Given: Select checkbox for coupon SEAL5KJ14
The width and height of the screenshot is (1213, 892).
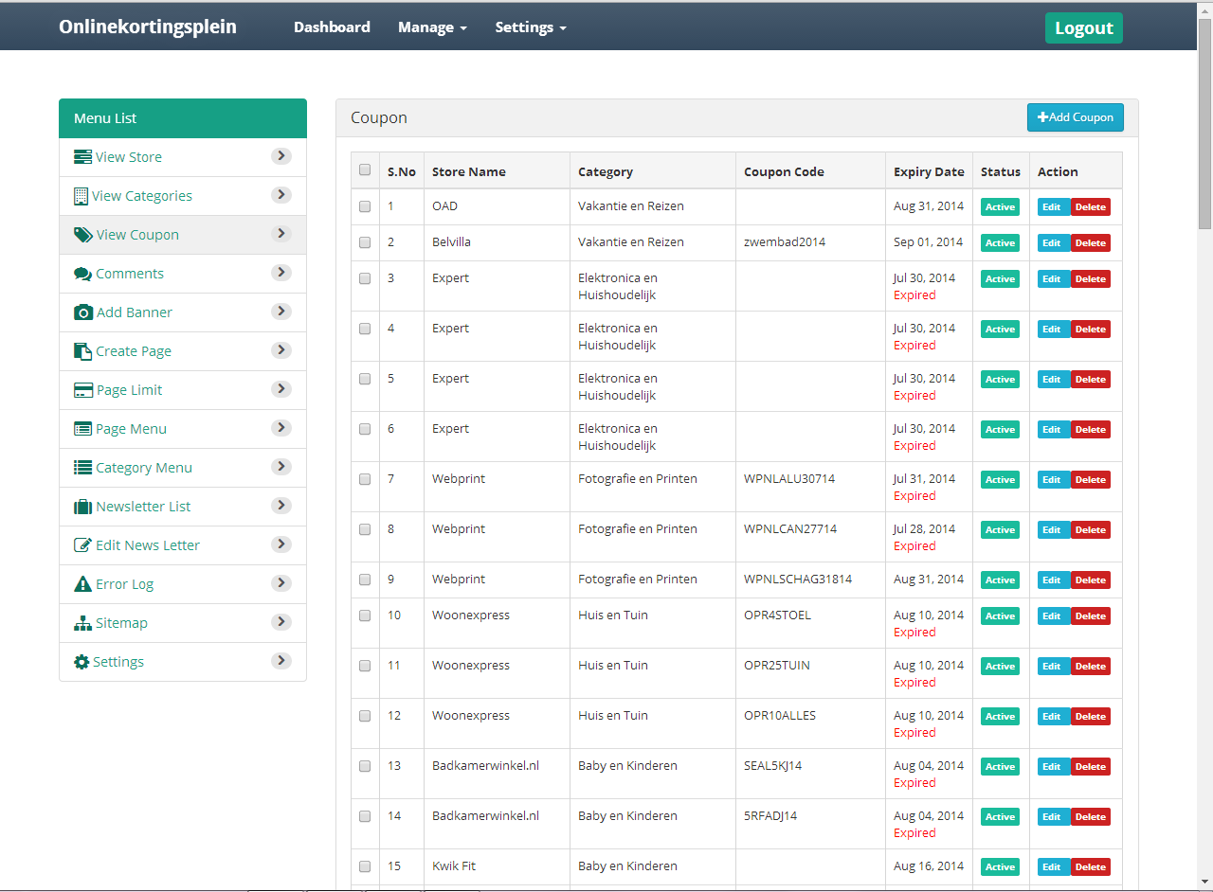Looking at the screenshot, I should (x=365, y=766).
